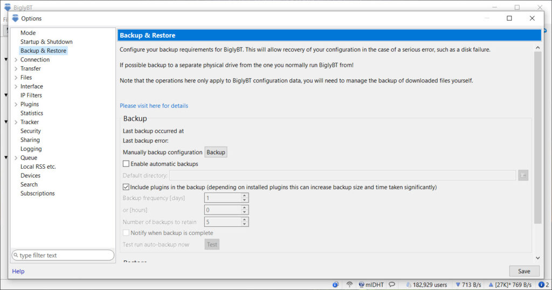The image size is (552, 290).
Task: Click the users icon beside 182,929 users
Action: click(409, 285)
